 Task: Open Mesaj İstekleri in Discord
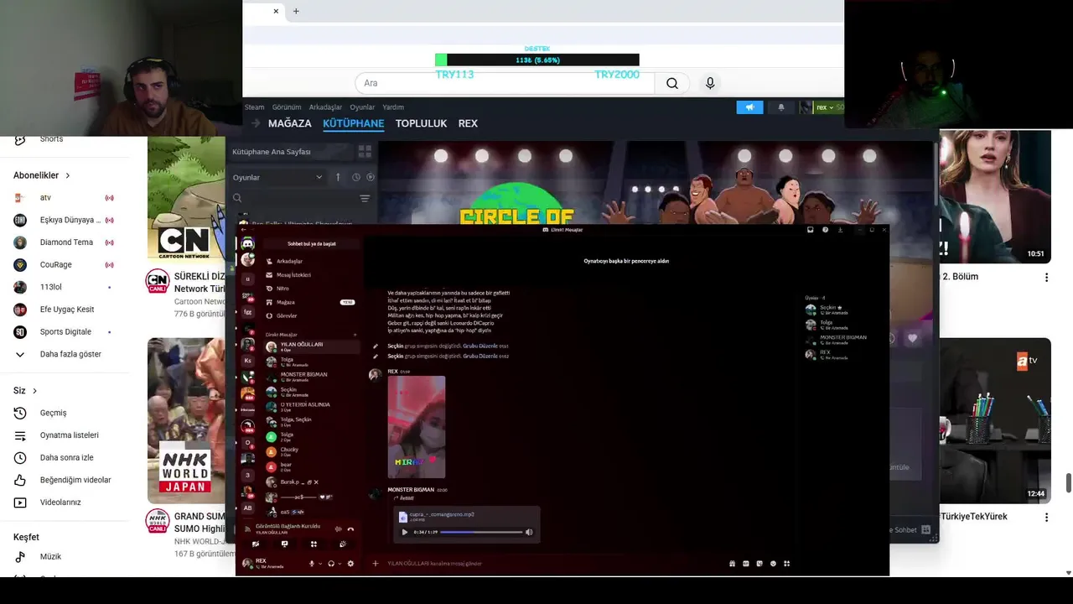(x=311, y=274)
